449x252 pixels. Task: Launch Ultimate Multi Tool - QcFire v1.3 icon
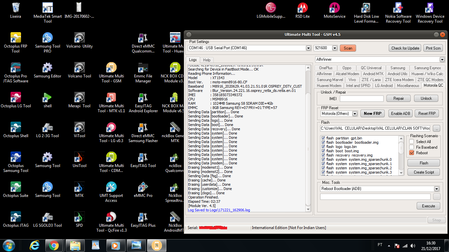[x=111, y=222]
